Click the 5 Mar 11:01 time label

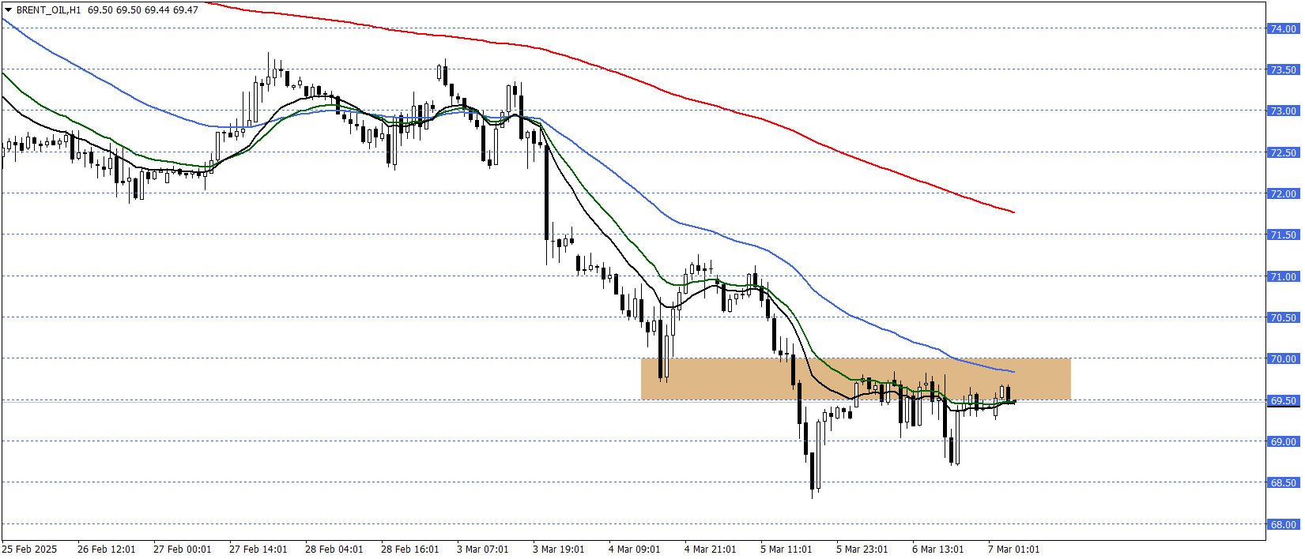point(786,549)
